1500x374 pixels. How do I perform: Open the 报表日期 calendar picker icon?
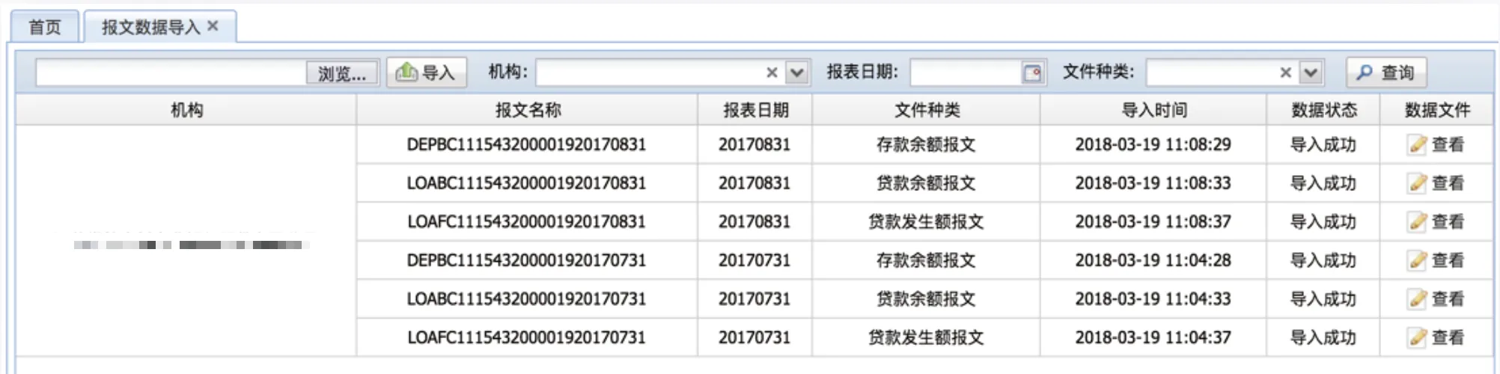click(x=1032, y=73)
